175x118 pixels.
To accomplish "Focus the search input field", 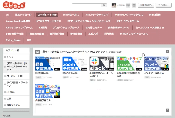I will tap(87, 5).
